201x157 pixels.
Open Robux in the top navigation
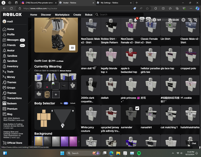[x=89, y=14]
